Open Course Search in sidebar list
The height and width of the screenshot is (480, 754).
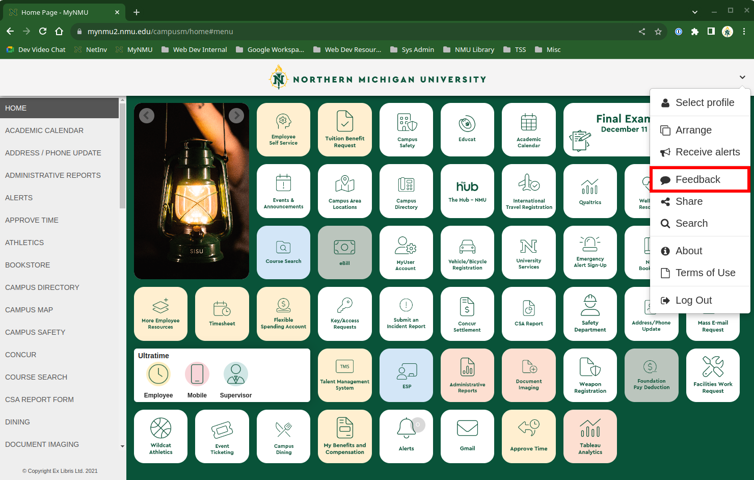59,377
